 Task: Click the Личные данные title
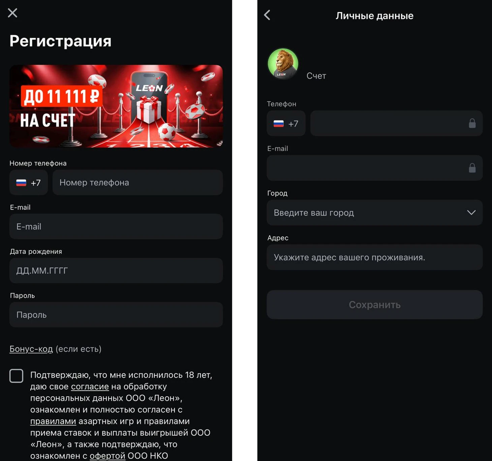(374, 16)
